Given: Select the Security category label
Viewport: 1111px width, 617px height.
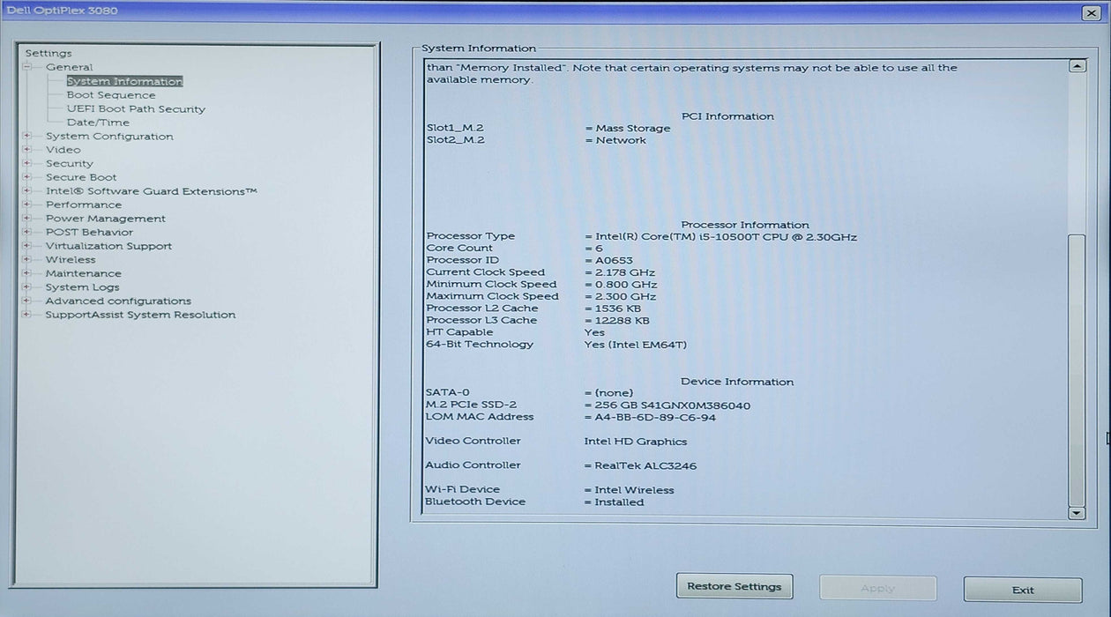Looking at the screenshot, I should 69,163.
